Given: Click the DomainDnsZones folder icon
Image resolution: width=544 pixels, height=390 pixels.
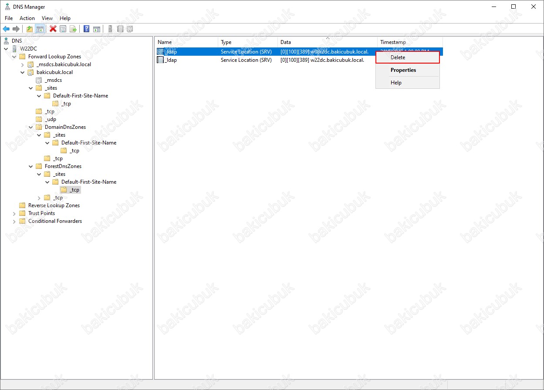Looking at the screenshot, I should 39,127.
